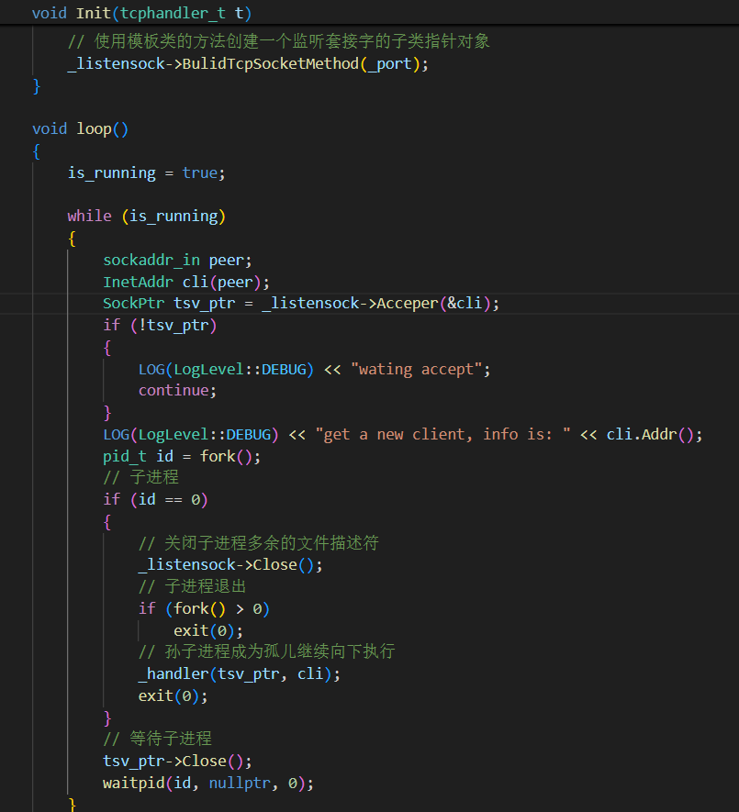Click "tsv_ptr->Close();" line

pyautogui.click(x=177, y=762)
